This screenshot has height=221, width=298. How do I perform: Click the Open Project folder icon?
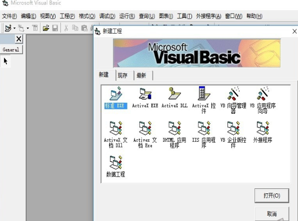(x=46, y=28)
